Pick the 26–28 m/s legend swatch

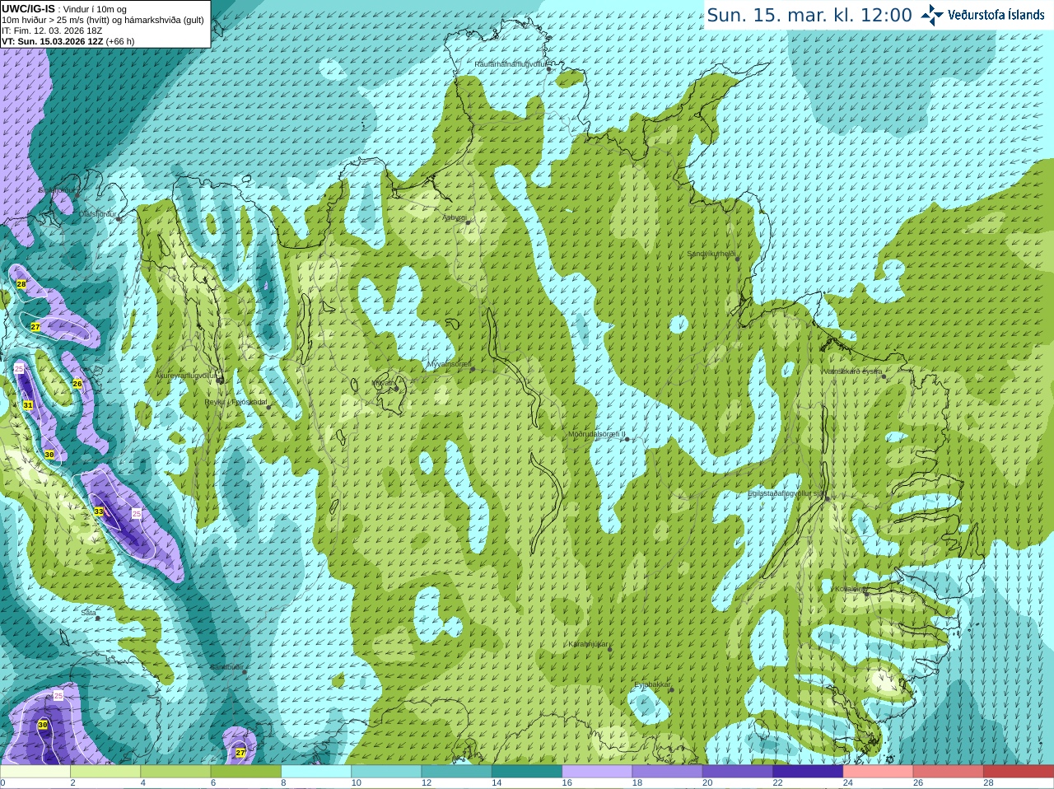pyautogui.click(x=949, y=772)
